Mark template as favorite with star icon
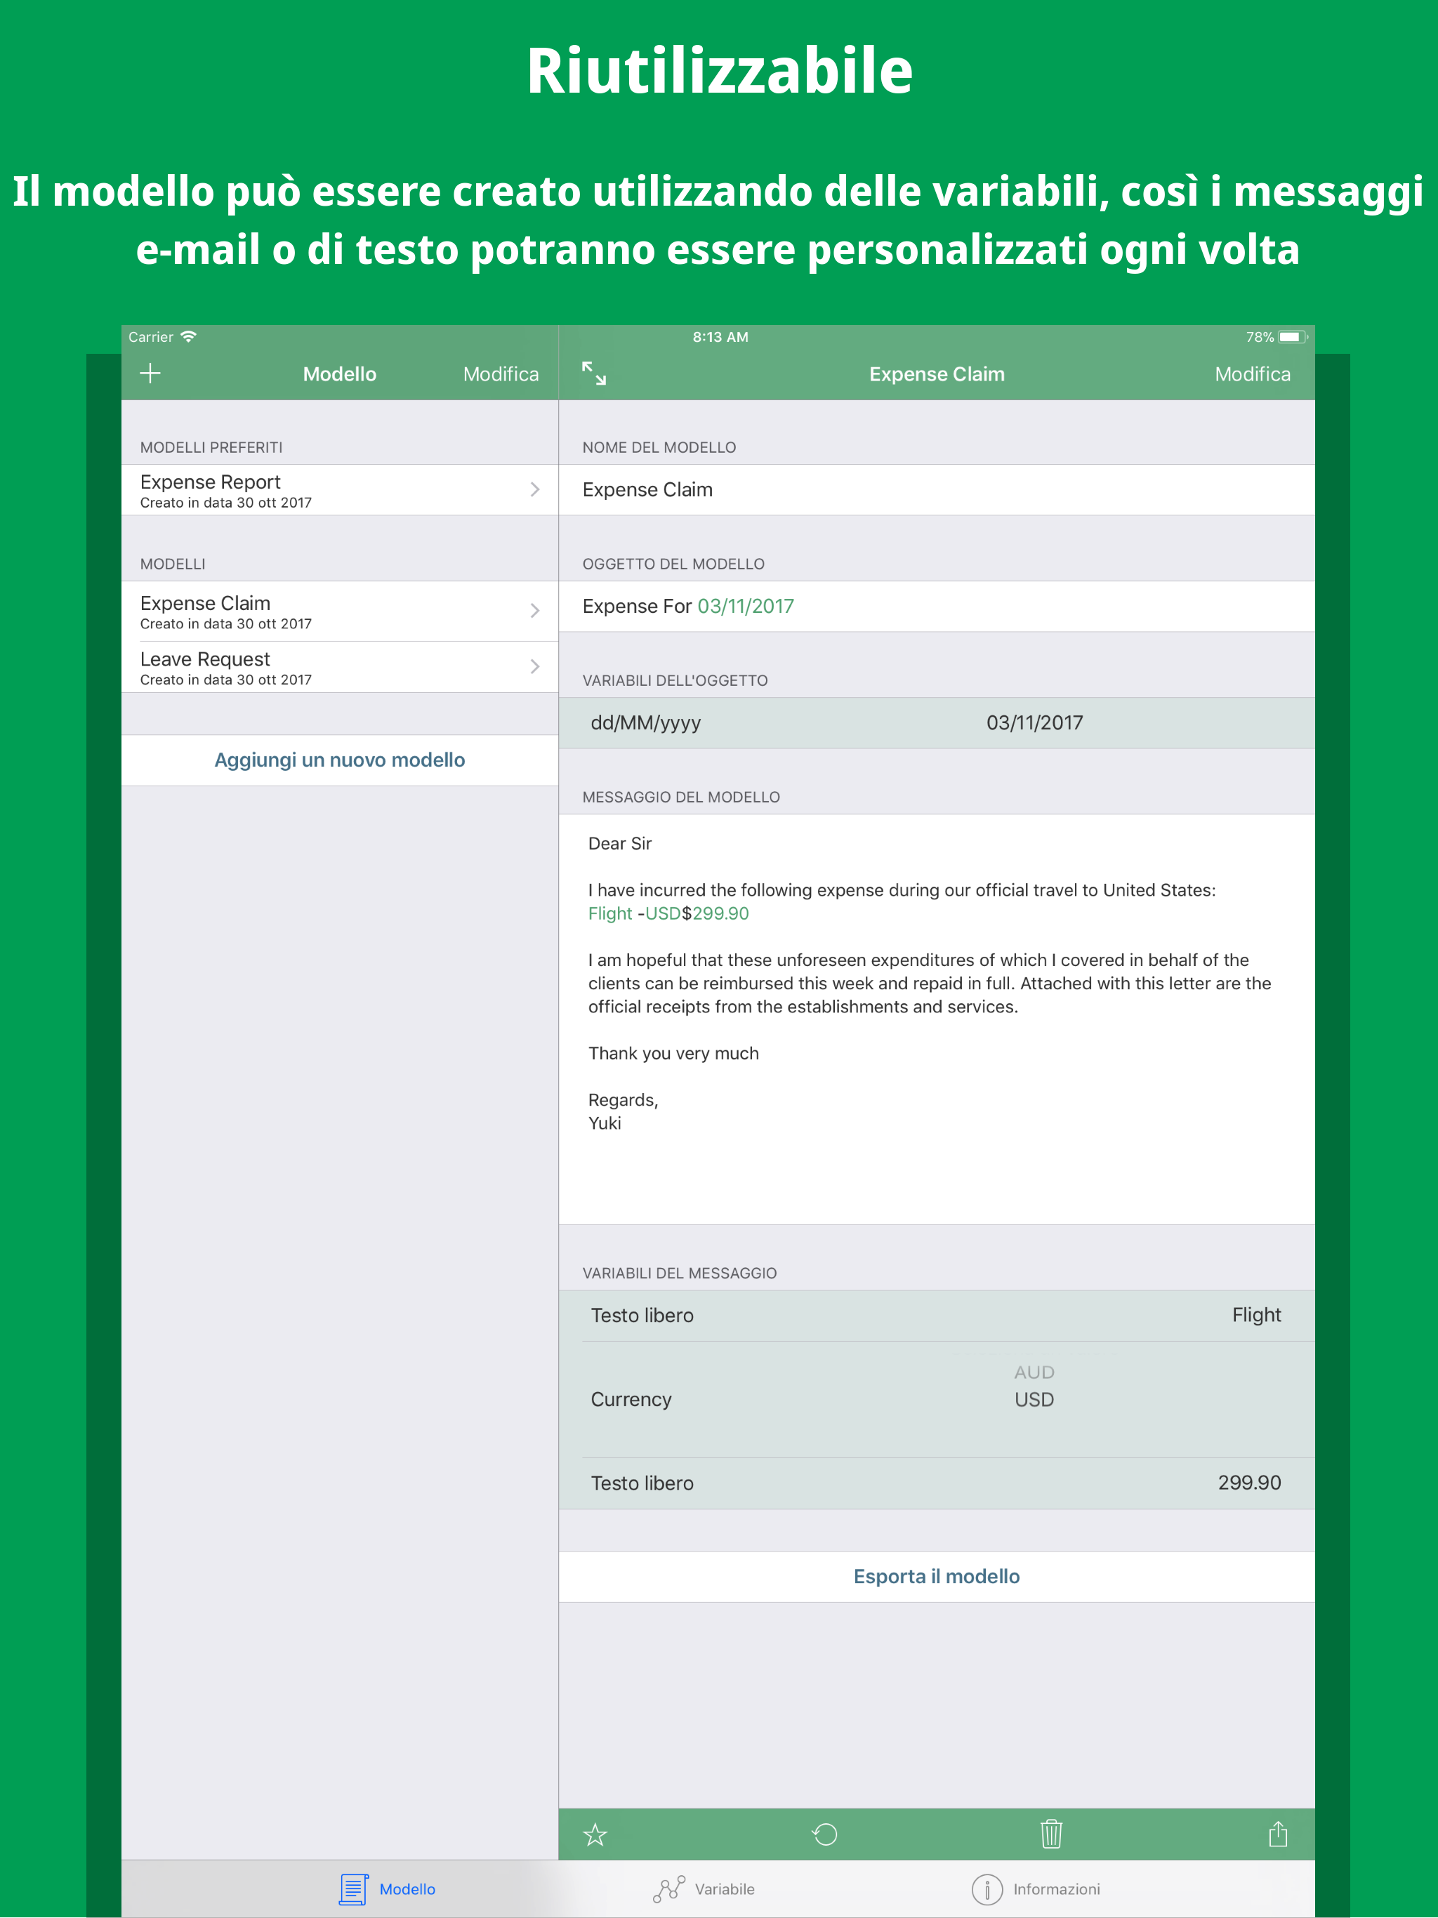 [x=595, y=1834]
